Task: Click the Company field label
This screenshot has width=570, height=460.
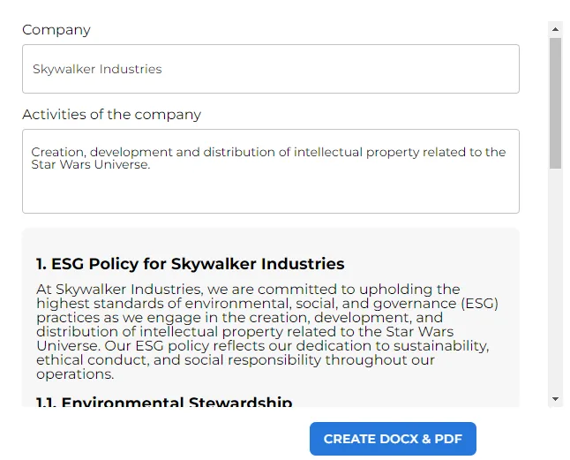Action: pos(56,30)
